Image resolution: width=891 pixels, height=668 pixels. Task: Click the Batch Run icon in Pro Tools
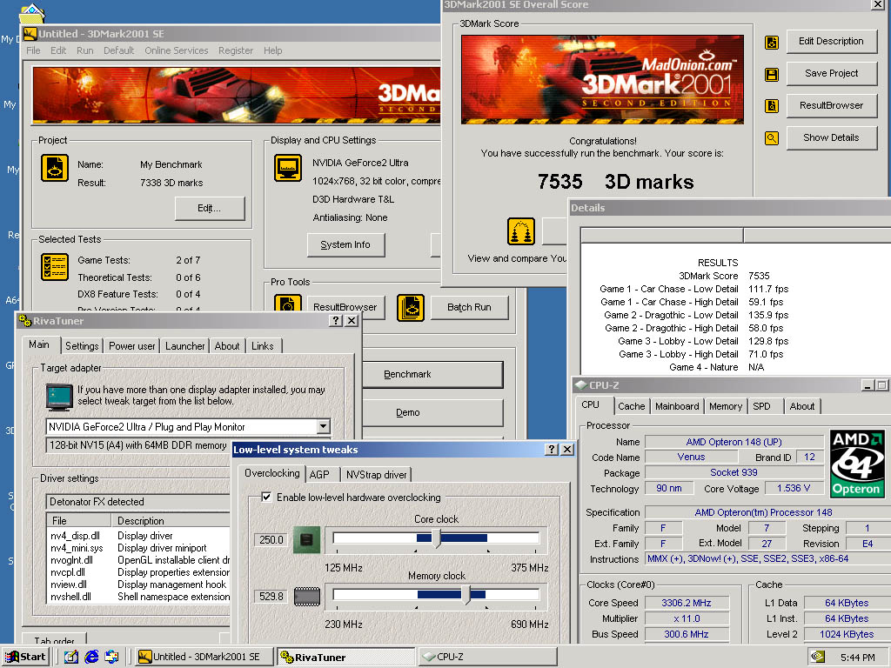(x=411, y=307)
